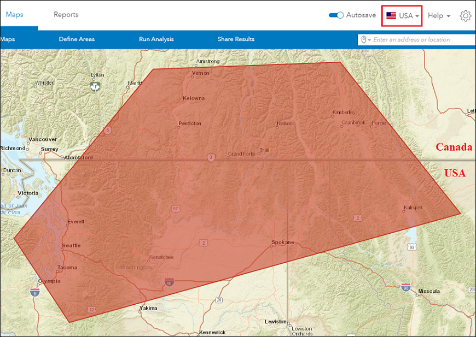The image size is (476, 337).
Task: Click the Yakima city label
Action: click(148, 308)
